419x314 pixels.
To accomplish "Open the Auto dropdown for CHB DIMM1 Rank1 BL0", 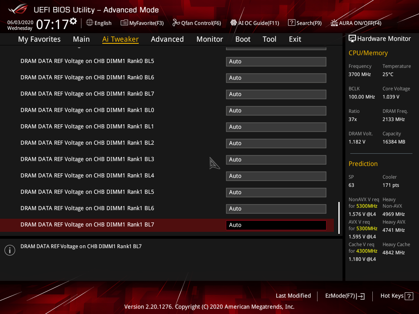I will click(x=276, y=110).
